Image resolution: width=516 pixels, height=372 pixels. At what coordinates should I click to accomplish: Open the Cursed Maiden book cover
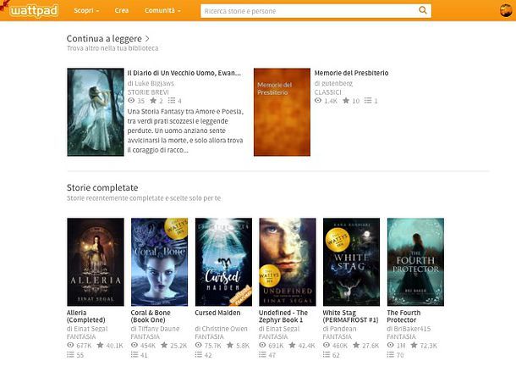tap(223, 262)
